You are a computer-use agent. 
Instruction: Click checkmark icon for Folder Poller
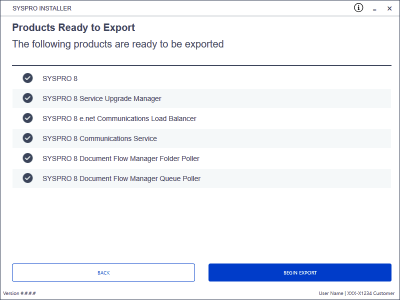click(x=27, y=158)
